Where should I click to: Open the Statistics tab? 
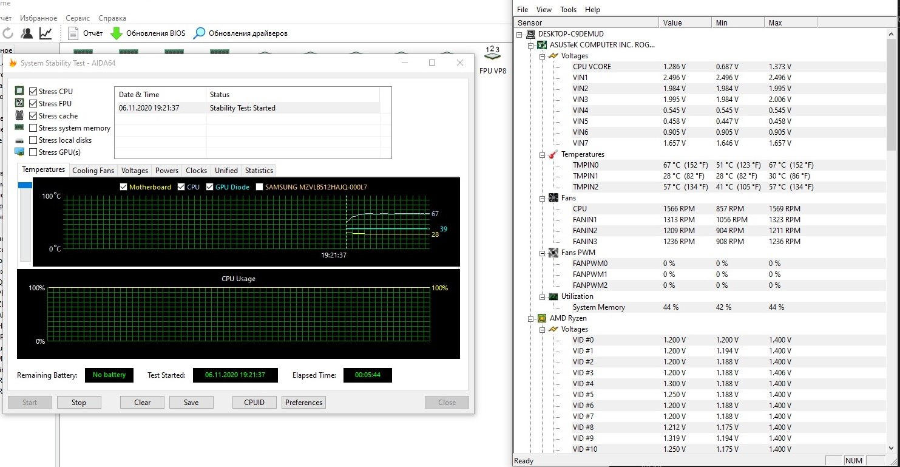(259, 171)
